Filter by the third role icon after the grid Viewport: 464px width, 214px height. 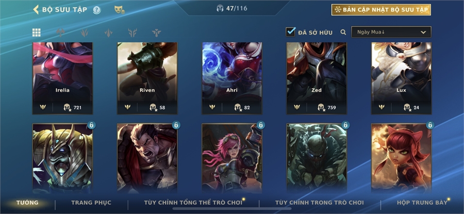pos(109,32)
